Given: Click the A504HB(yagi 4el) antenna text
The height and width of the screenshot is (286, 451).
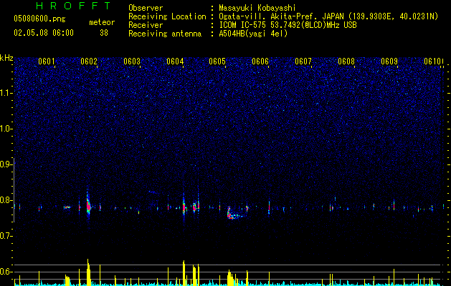Looking at the screenshot, I should (253, 34).
